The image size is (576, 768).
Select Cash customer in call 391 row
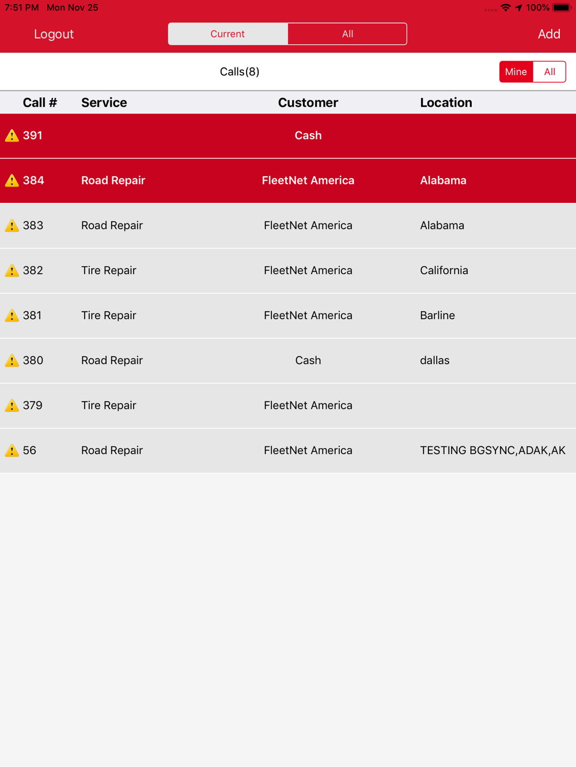point(308,135)
